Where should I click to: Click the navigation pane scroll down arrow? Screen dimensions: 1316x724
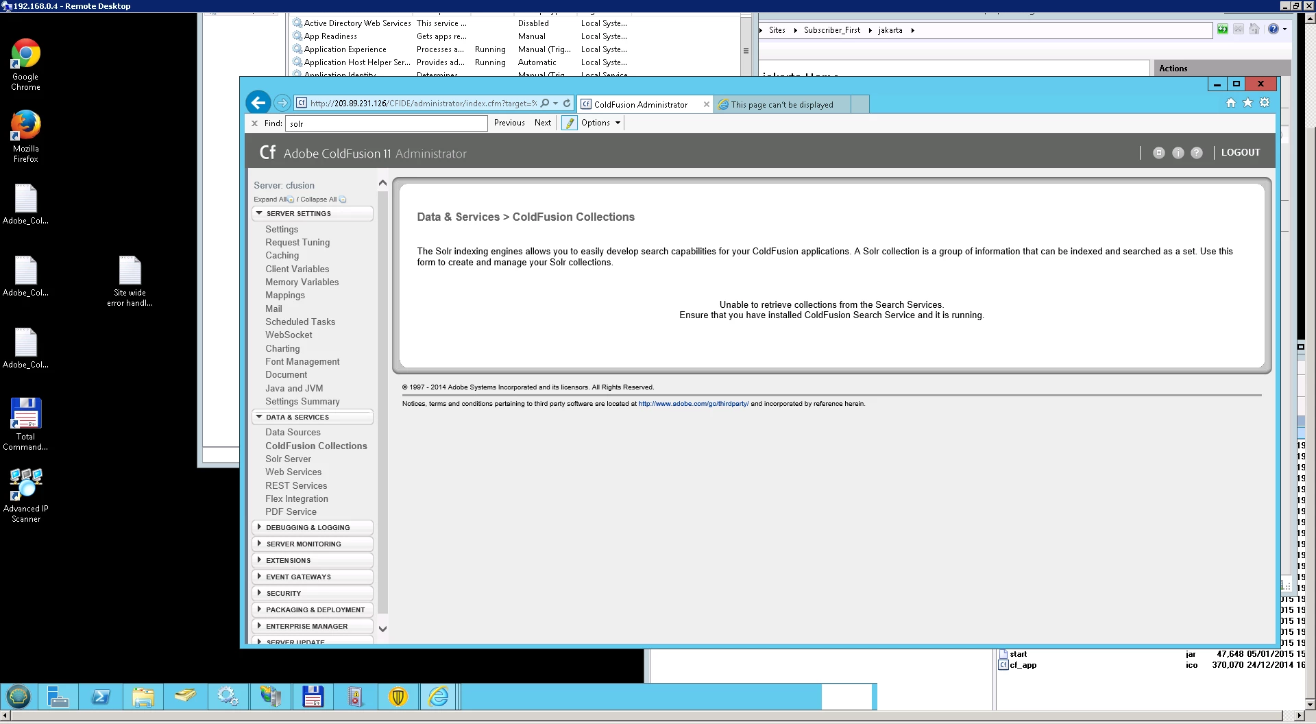tap(382, 628)
